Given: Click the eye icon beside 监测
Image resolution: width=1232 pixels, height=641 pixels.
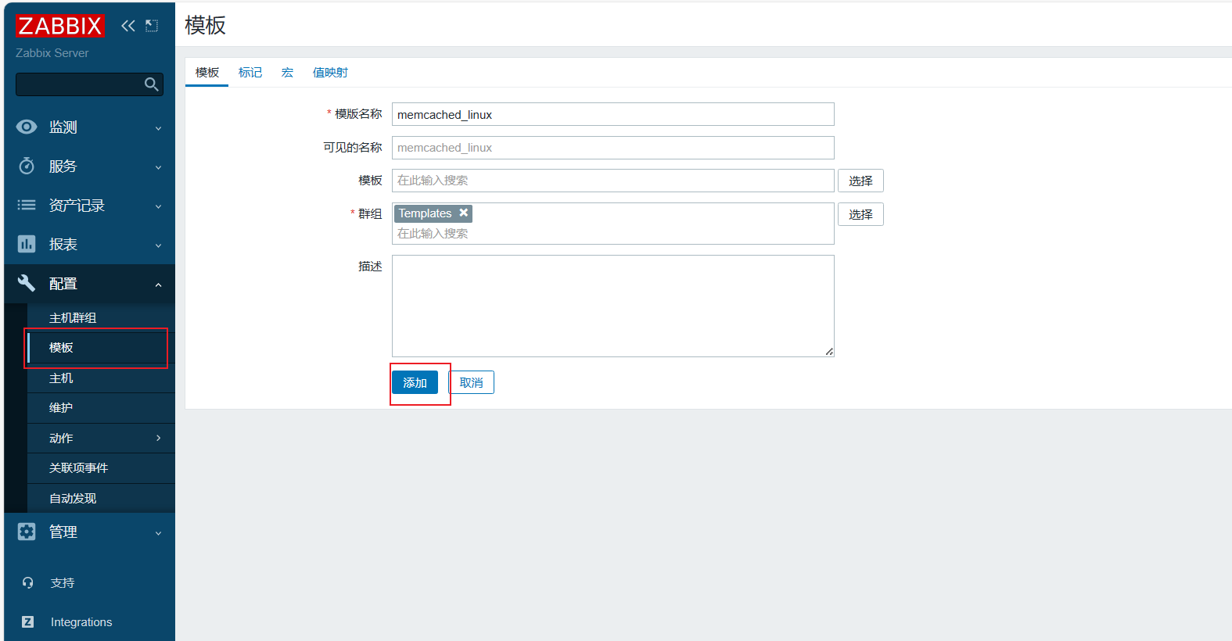Looking at the screenshot, I should [x=27, y=127].
